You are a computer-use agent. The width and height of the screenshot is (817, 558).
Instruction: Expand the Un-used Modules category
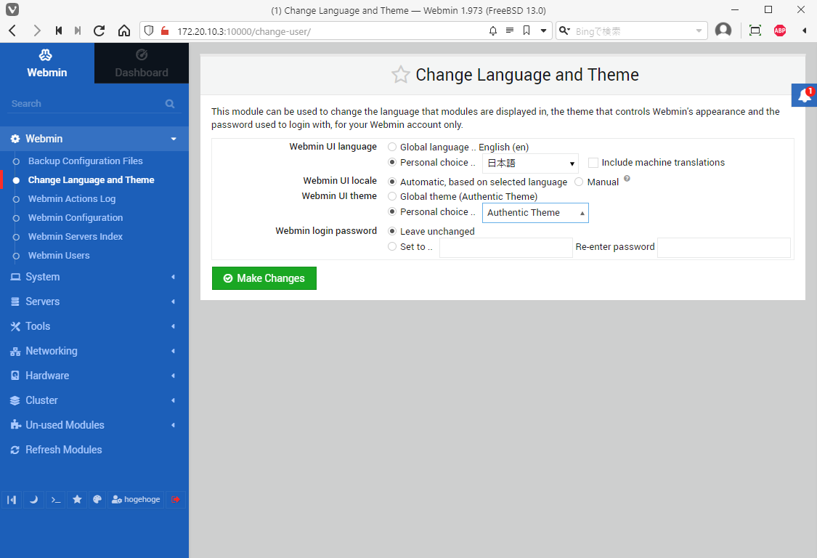tap(94, 425)
